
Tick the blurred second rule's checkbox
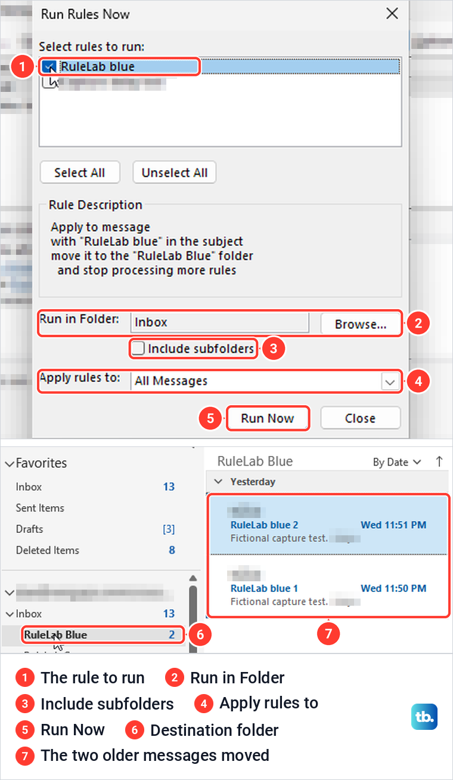coord(50,83)
